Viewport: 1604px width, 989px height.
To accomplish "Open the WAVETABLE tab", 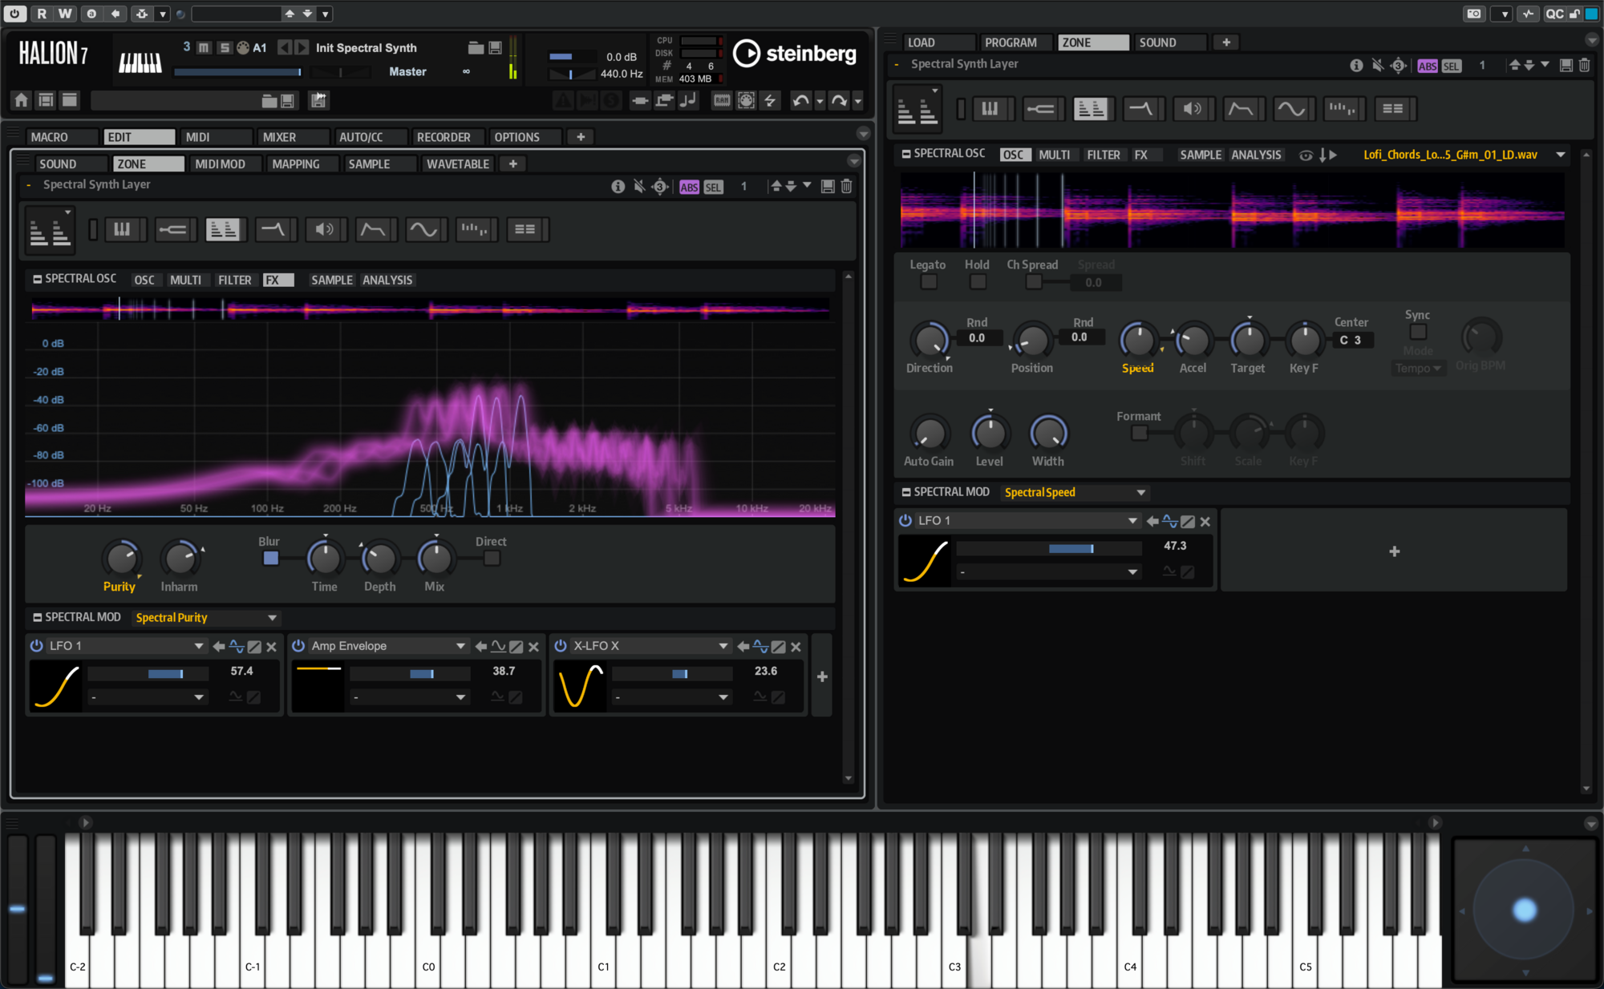I will pos(458,164).
